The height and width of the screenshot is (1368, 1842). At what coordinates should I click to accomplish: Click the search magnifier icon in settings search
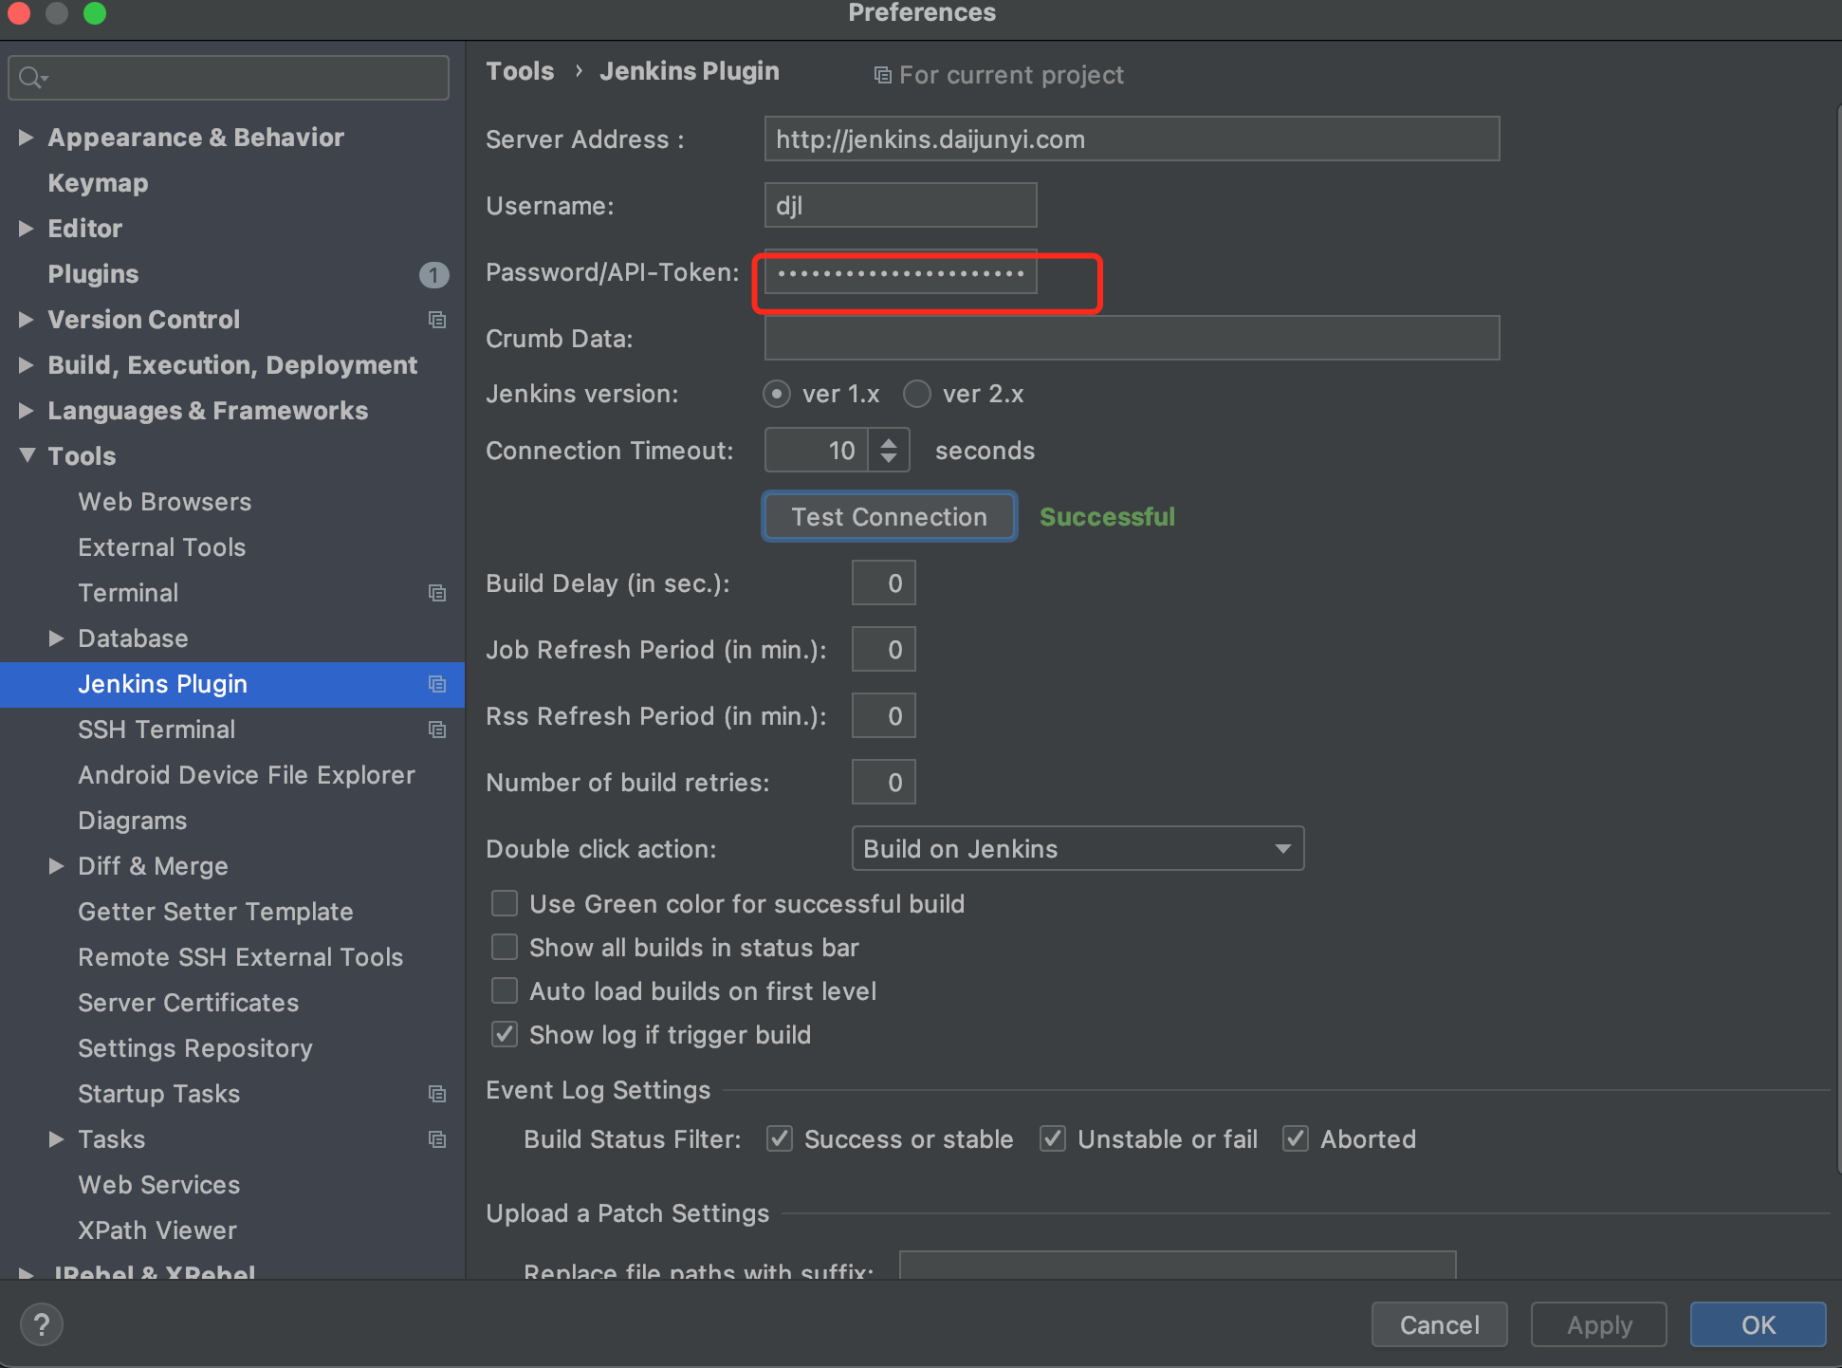31,78
